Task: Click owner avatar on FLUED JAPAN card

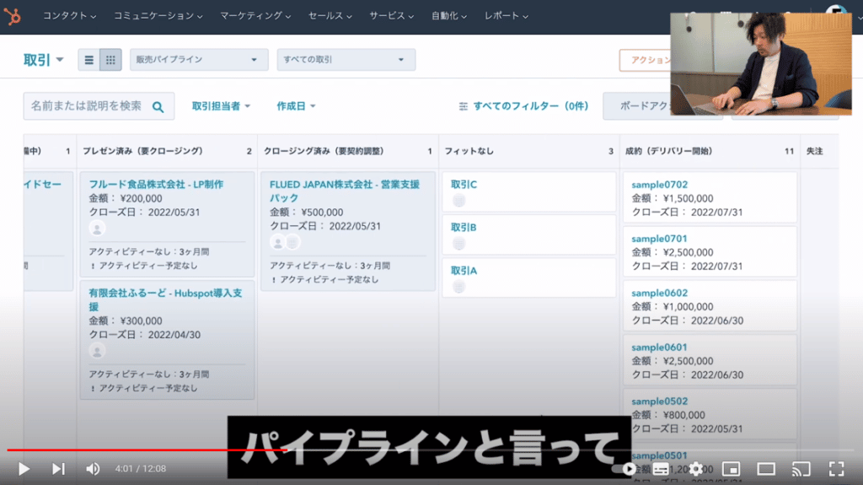Action: point(278,242)
